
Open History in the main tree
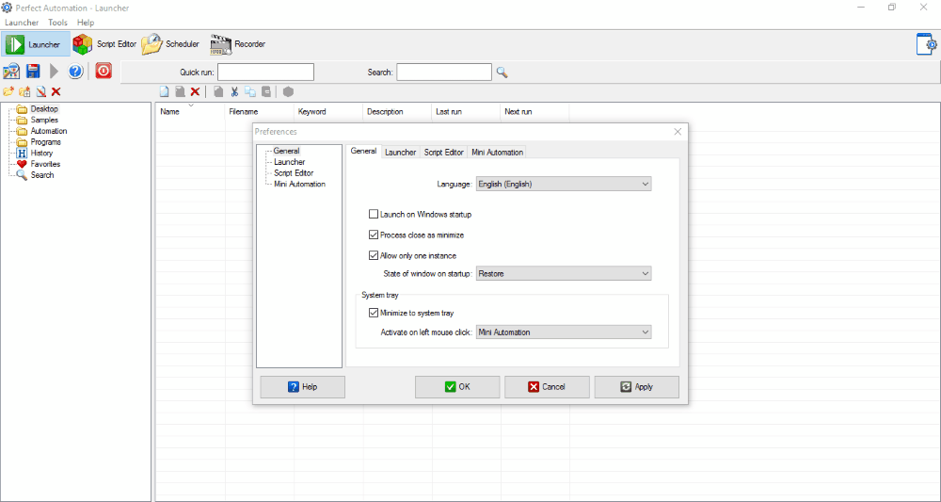41,154
